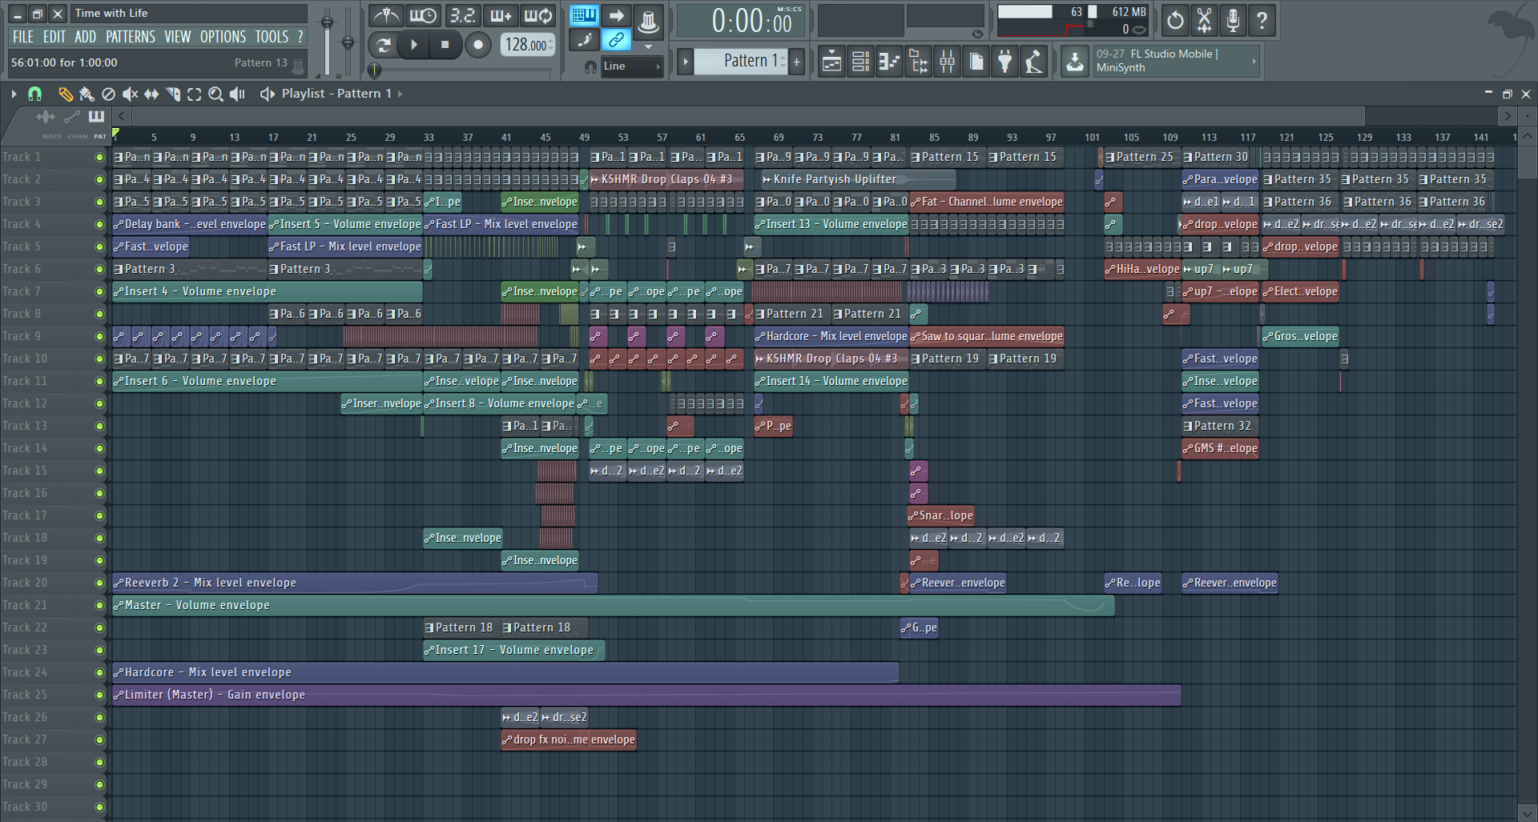Select the Playback speaker tool
Image resolution: width=1538 pixels, height=822 pixels.
click(237, 94)
